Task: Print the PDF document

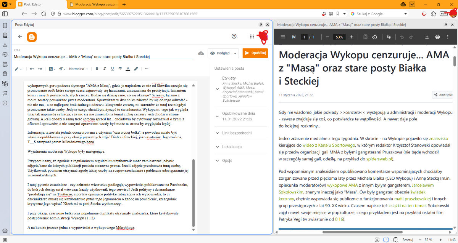Action: point(437,37)
